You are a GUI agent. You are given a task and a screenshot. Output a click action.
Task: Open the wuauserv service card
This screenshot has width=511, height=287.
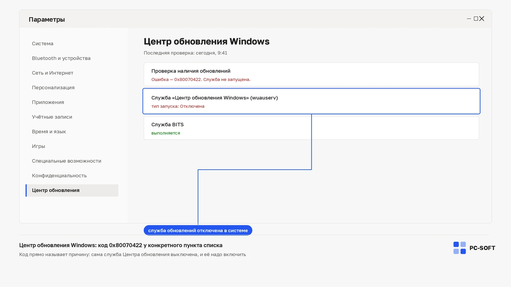point(311,101)
